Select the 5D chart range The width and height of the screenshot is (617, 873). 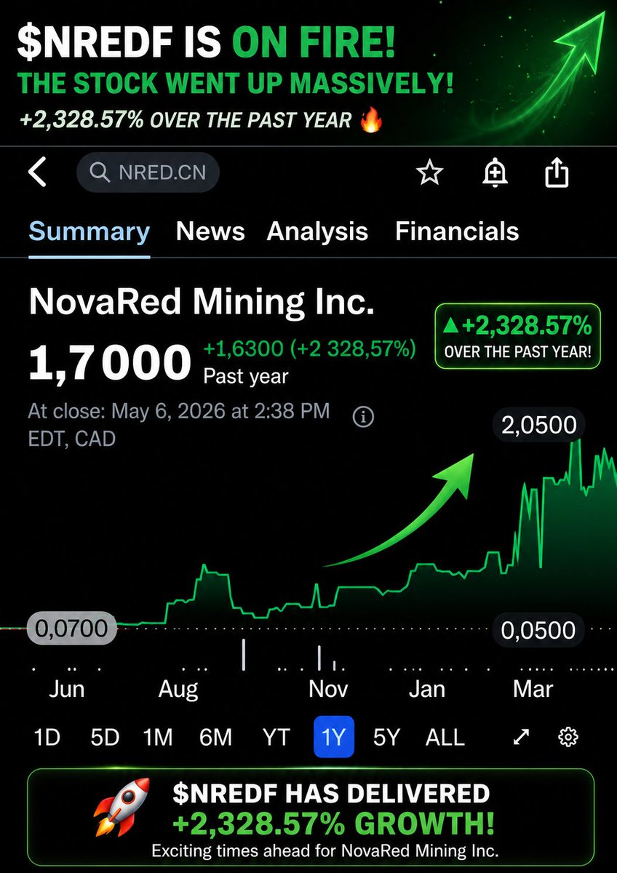click(x=105, y=738)
